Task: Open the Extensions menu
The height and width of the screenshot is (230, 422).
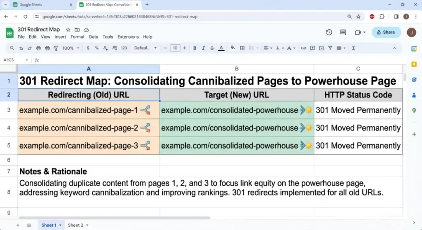Action: 128,37
